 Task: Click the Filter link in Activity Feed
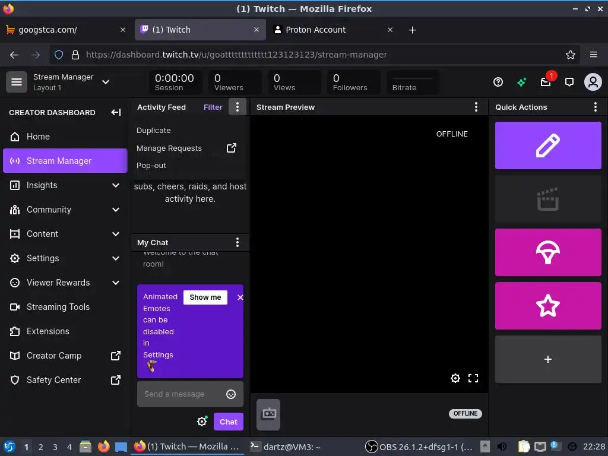coord(213,107)
